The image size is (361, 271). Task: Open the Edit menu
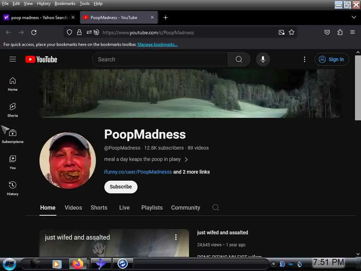(16, 4)
